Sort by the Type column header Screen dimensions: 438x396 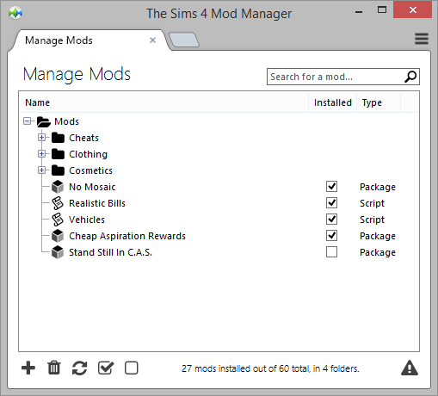(379, 102)
